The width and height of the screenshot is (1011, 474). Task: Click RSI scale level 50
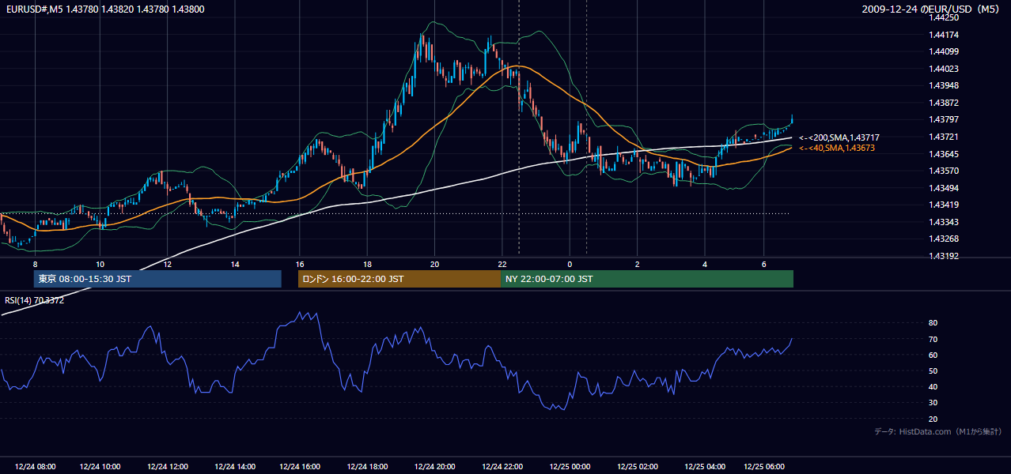(933, 371)
